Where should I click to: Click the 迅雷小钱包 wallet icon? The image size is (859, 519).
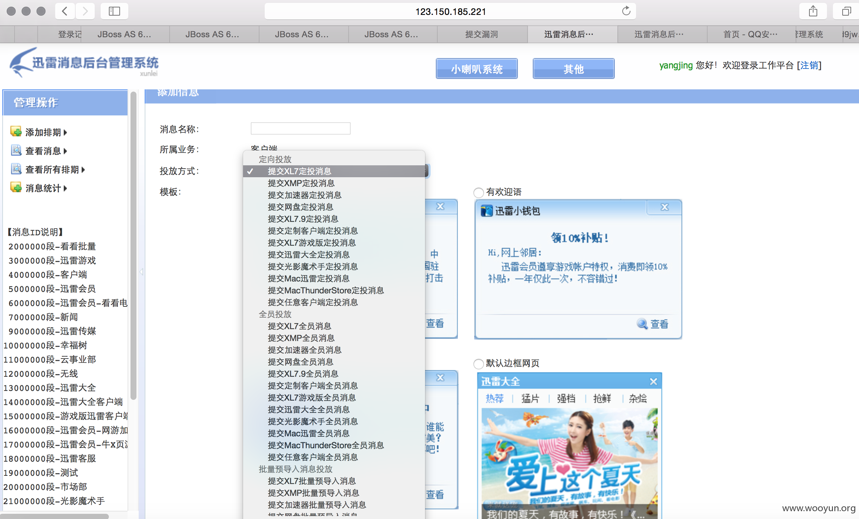[x=487, y=211]
